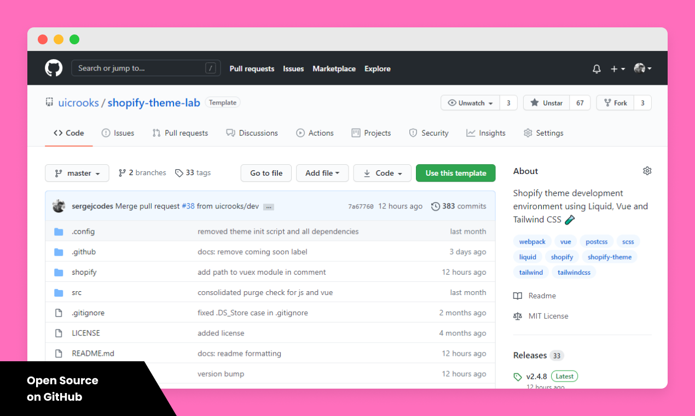The height and width of the screenshot is (416, 695).
Task: Unstar the repository
Action: pos(546,102)
